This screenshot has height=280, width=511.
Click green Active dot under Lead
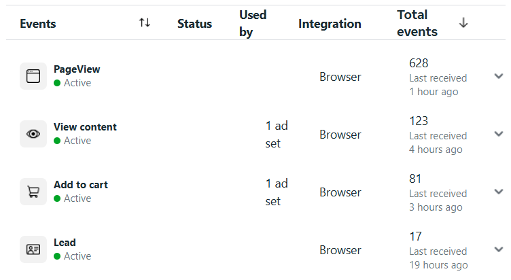[57, 256]
